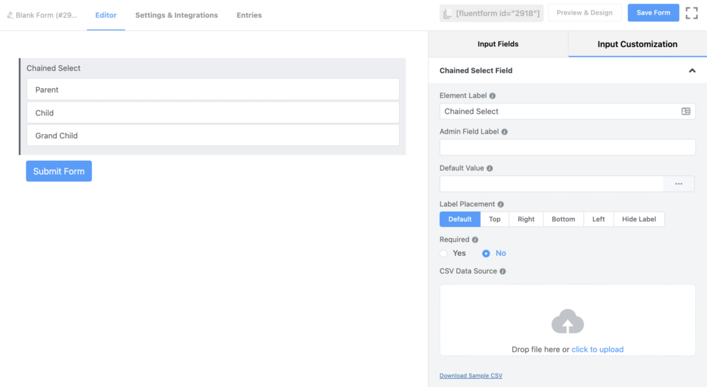Screen dimensions: 707x387
Task: Click the shortcode icon before fluentform id
Action: tap(448, 13)
